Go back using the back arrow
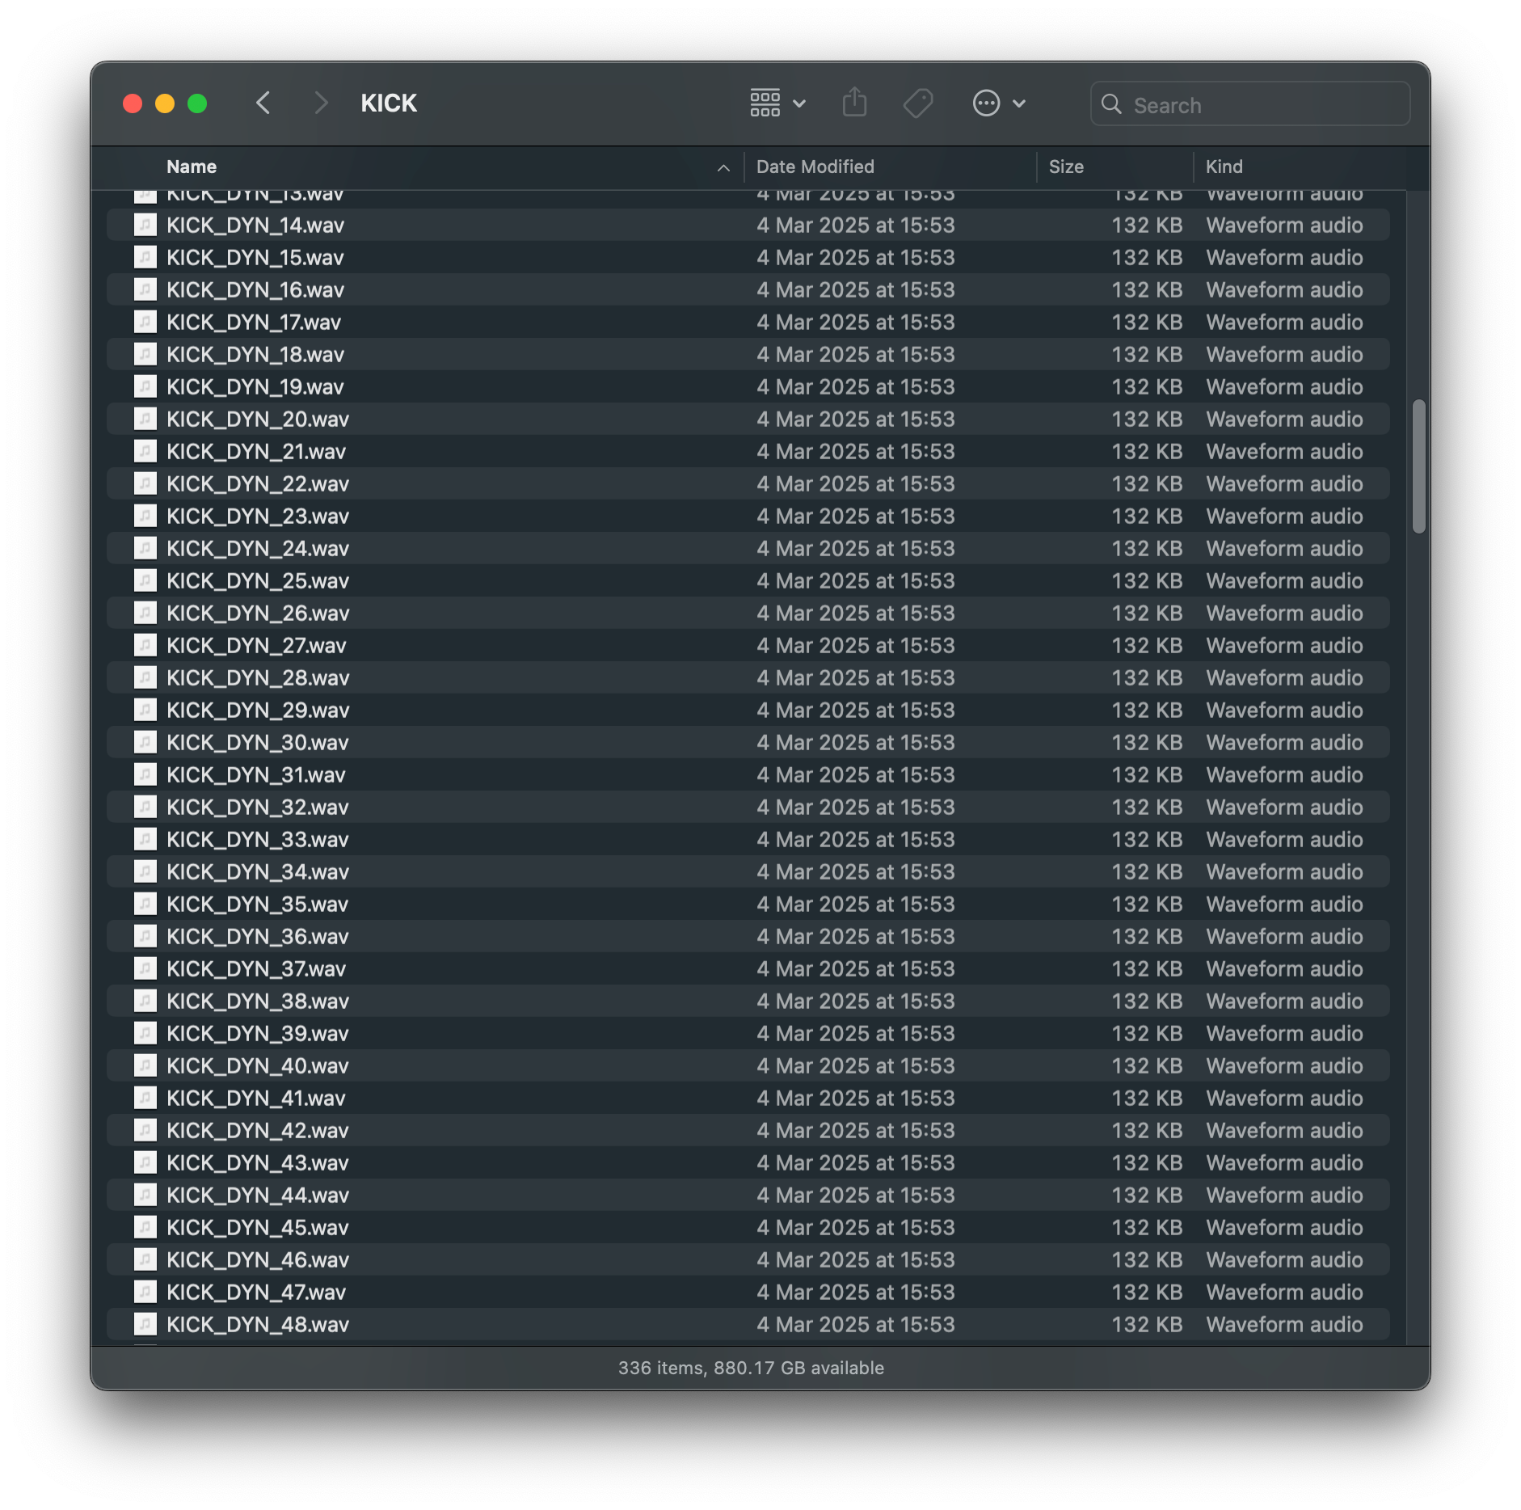The width and height of the screenshot is (1521, 1510). (x=263, y=103)
